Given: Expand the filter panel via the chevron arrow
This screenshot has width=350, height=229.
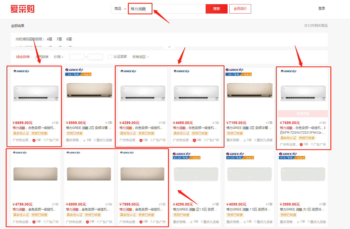Looking at the screenshot, I should tap(169, 47).
